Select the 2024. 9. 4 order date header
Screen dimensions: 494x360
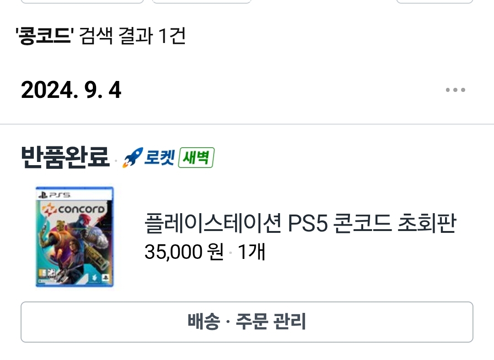(x=71, y=90)
